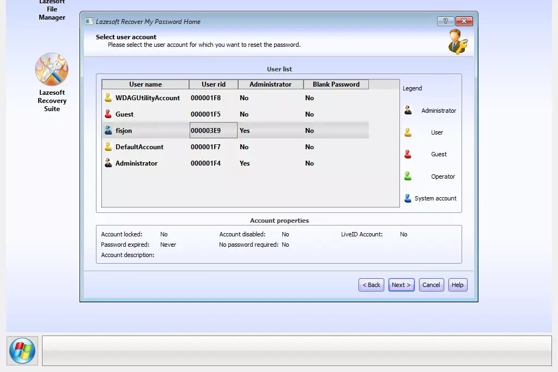Click the Account locked label

(122, 234)
